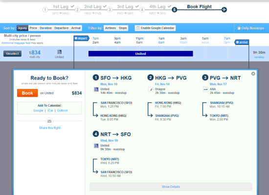Click the depart time marker
Image resolution: width=269 pixels, height=195 pixels.
click(81, 38)
